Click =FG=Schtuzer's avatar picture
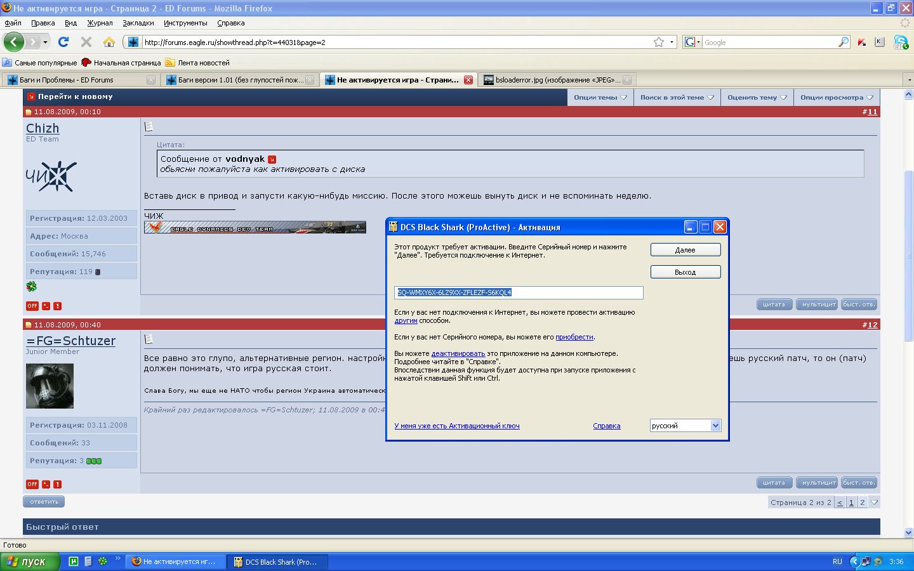914x571 pixels. [x=50, y=386]
